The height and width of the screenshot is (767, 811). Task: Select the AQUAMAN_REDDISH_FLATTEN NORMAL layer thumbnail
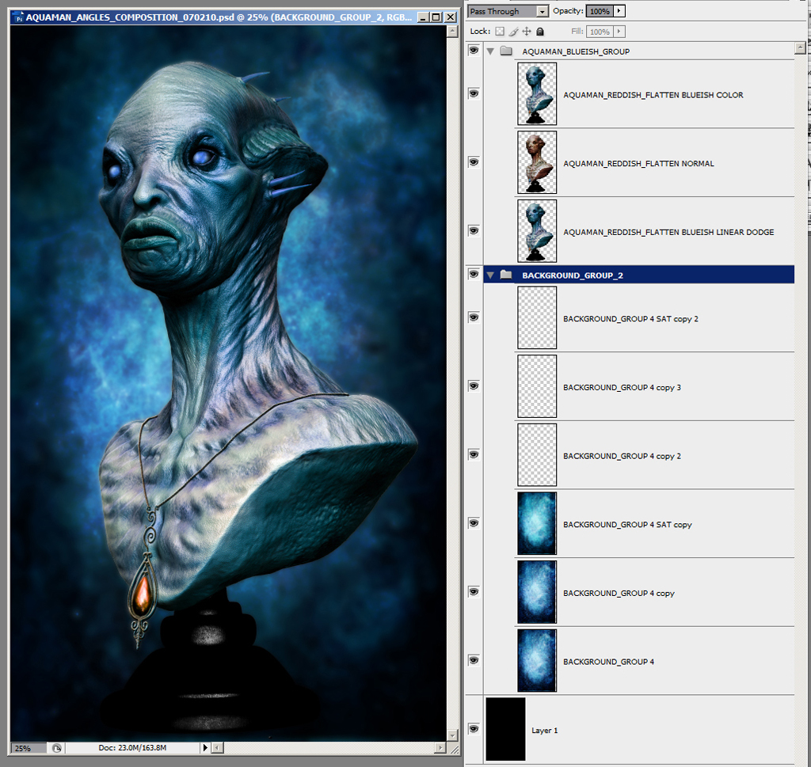[537, 162]
